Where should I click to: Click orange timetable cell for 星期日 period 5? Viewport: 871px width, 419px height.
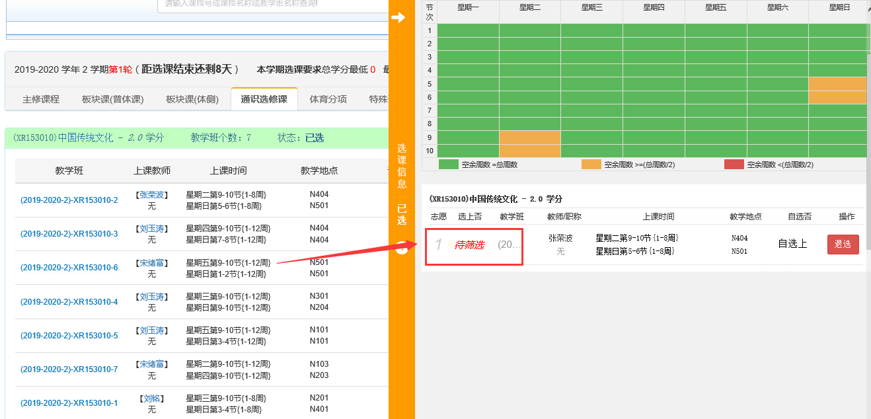[x=838, y=84]
